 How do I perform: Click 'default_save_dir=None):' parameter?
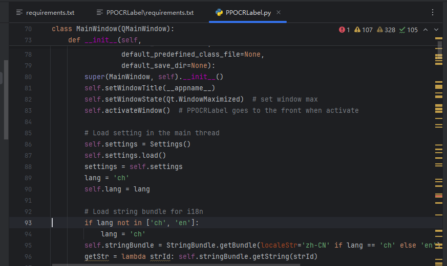[x=168, y=66]
